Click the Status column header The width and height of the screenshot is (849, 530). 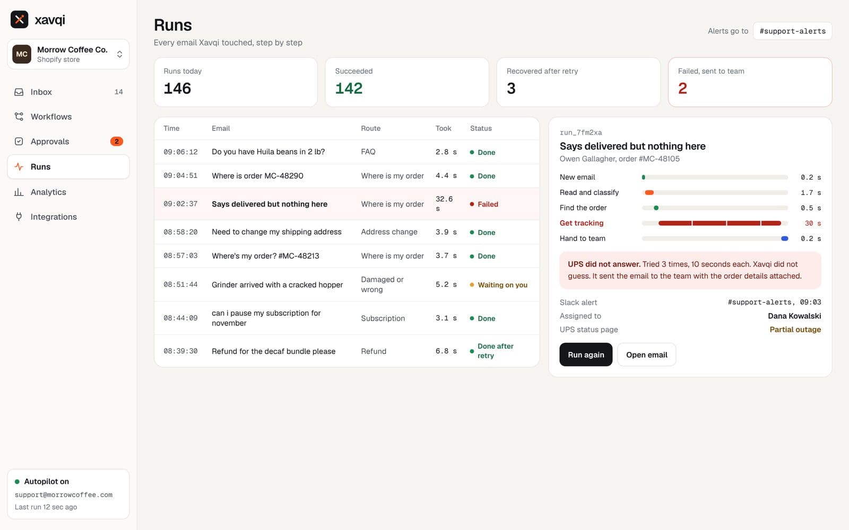(481, 128)
